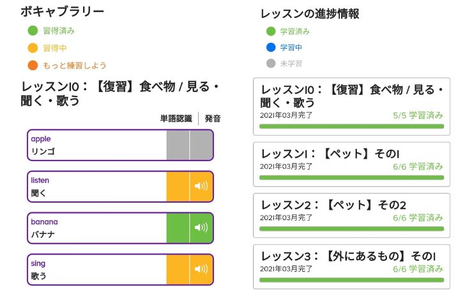Image resolution: width=465 pixels, height=291 pixels.
Task: Click the gray pronunciation box for apple
Action: pos(201,145)
